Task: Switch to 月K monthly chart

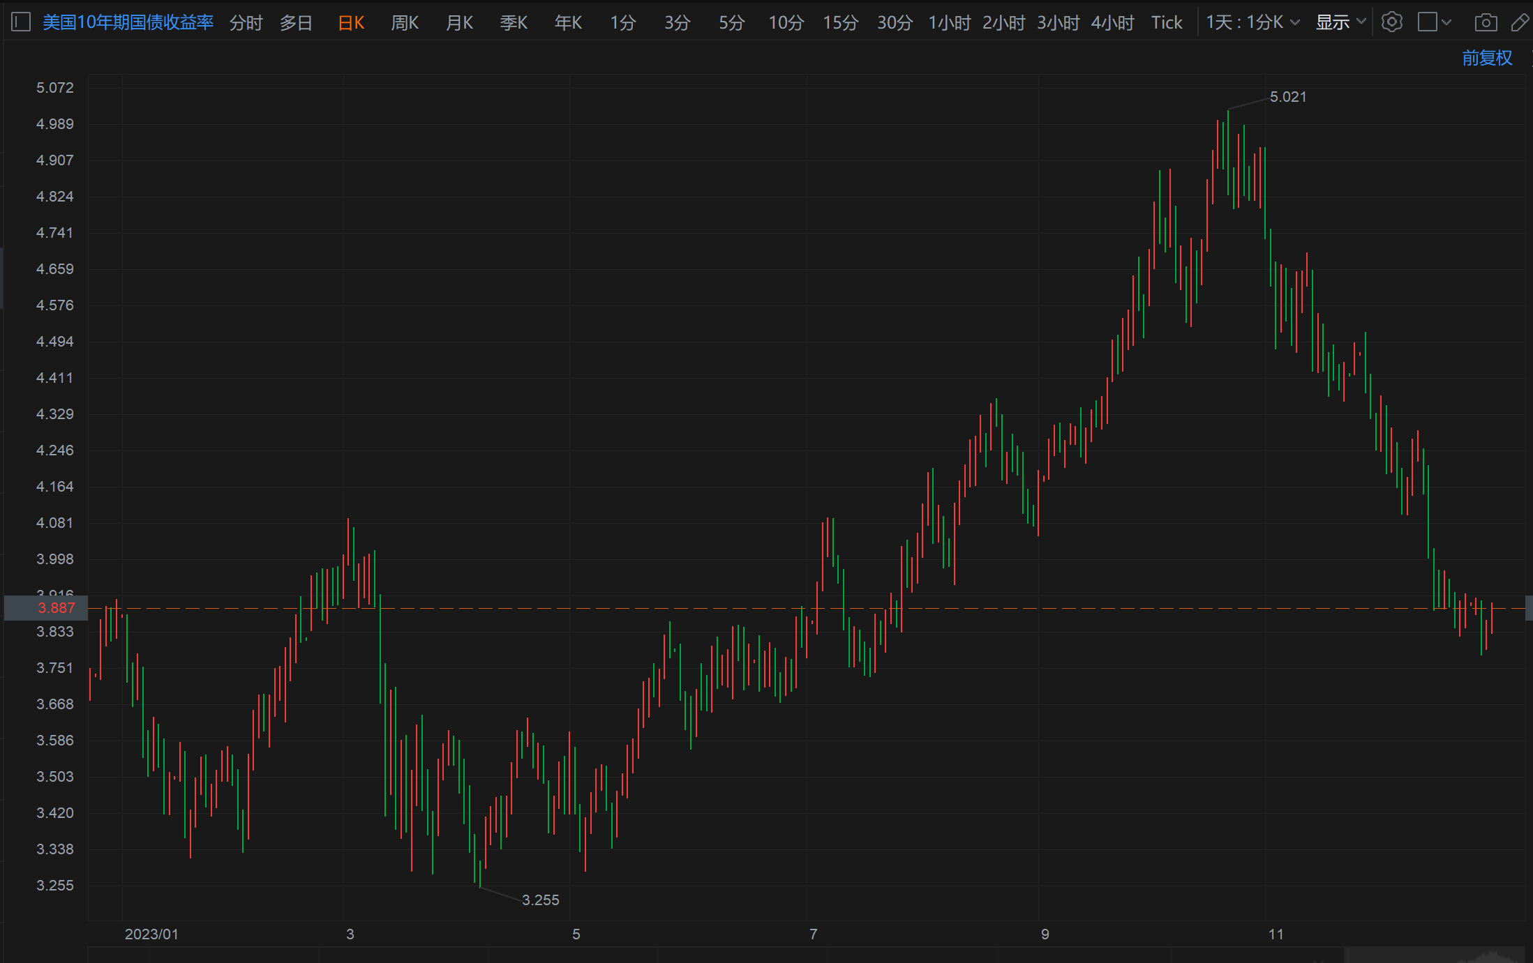Action: point(459,23)
